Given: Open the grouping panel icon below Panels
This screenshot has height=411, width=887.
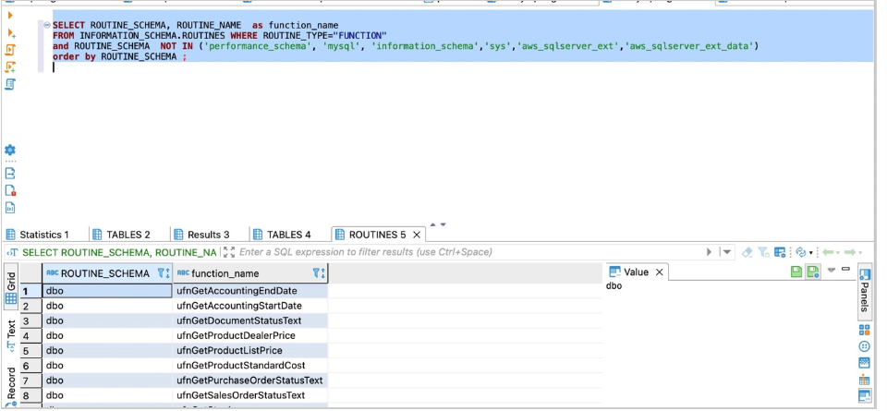Looking at the screenshot, I should point(865,330).
